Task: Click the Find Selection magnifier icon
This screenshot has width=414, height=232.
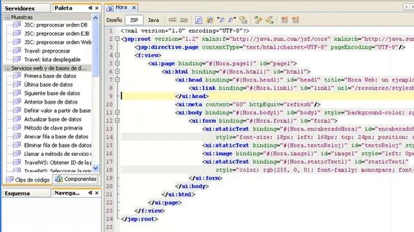Action: [199, 20]
